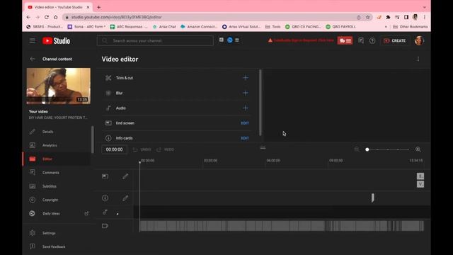Viewport: 453px width, 255px height.
Task: Open the help question mark icon
Action: [x=372, y=41]
